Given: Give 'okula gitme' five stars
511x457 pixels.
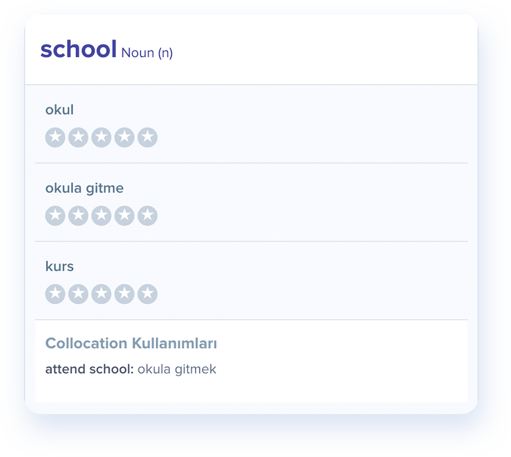Looking at the screenshot, I should click(x=147, y=216).
